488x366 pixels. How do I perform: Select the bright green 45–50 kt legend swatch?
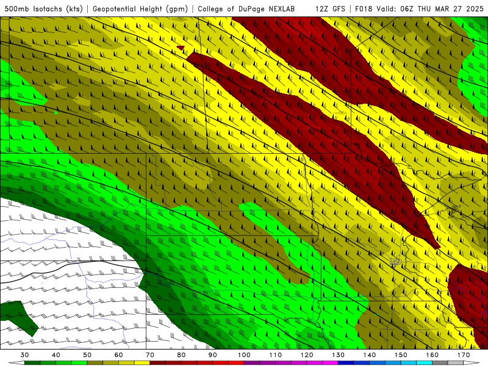tap(79, 363)
